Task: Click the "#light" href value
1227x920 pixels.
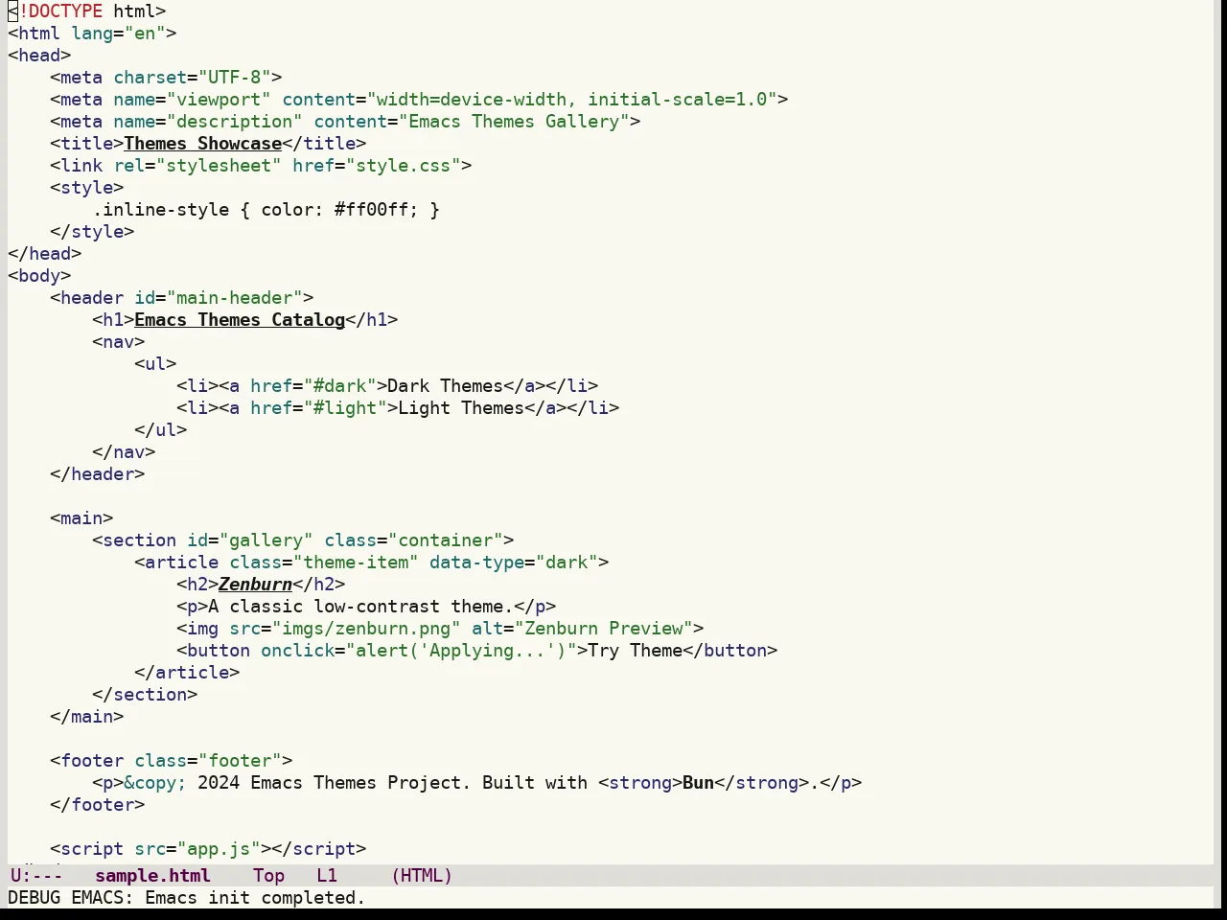Action: coord(345,408)
